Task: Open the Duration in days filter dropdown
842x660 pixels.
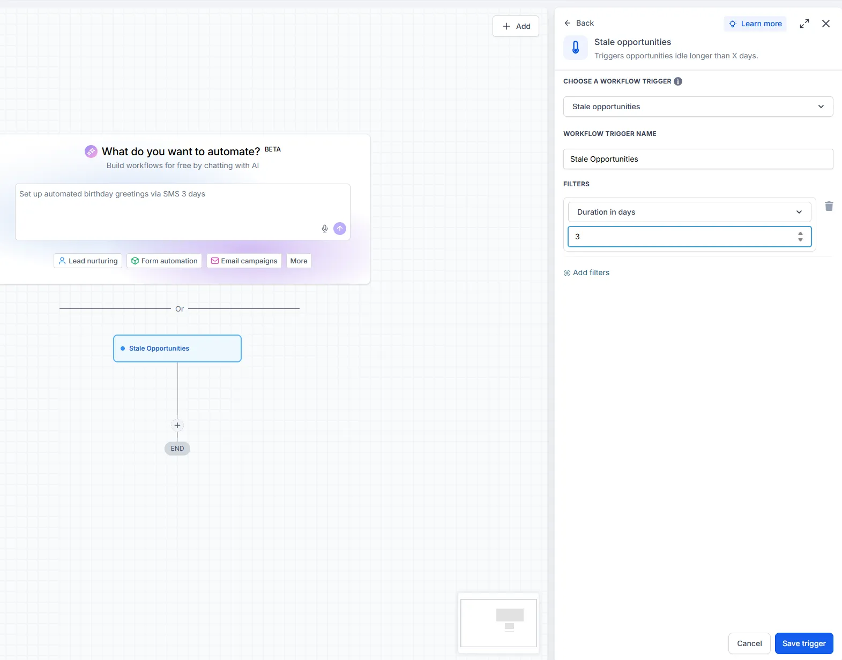Action: (689, 212)
